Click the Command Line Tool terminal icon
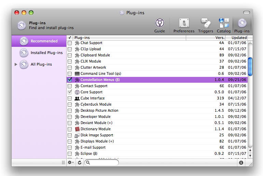 point(77,74)
